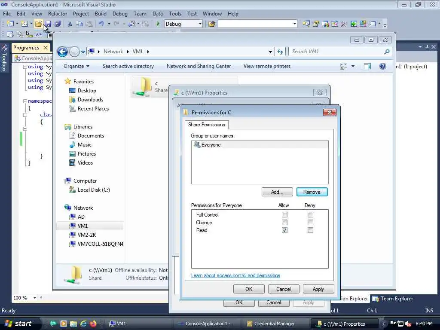Select Everyone in the group list
Image resolution: width=440 pixels, height=330 pixels.
[260, 145]
